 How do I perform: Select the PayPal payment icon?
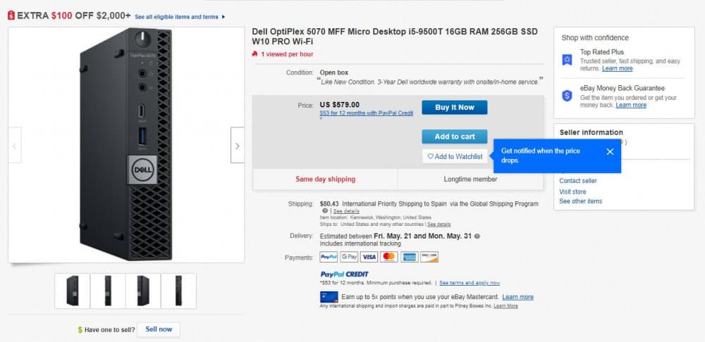(x=329, y=257)
